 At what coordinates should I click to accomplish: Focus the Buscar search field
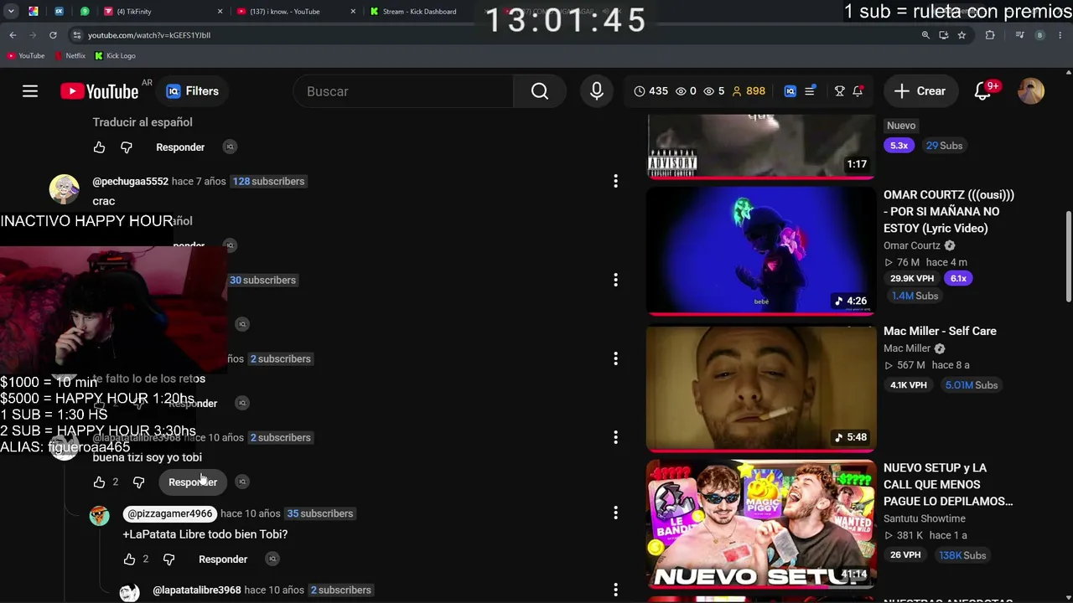pyautogui.click(x=403, y=91)
